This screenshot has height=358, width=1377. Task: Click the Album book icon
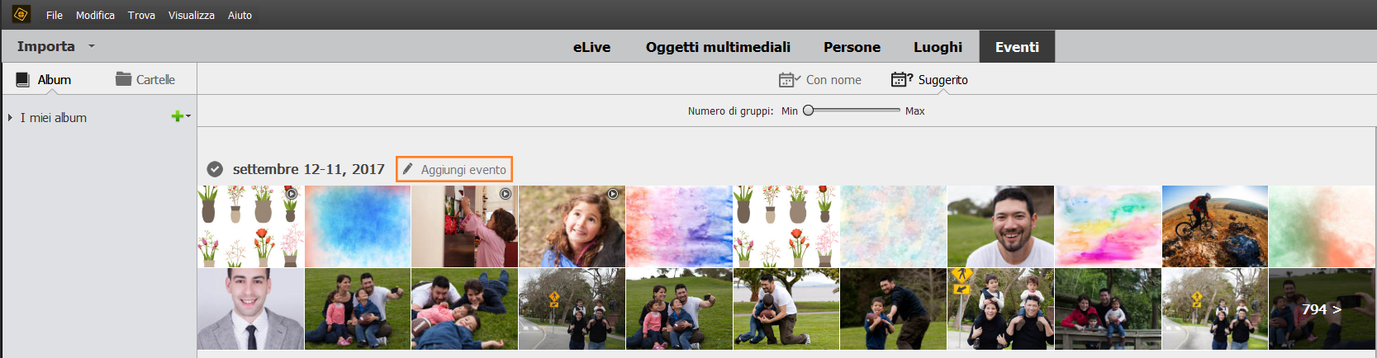(23, 79)
